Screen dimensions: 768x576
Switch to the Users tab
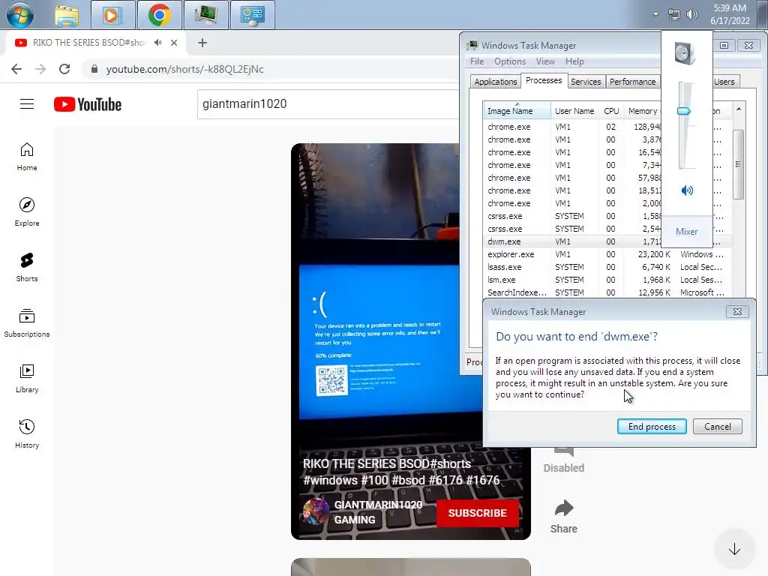(x=724, y=82)
